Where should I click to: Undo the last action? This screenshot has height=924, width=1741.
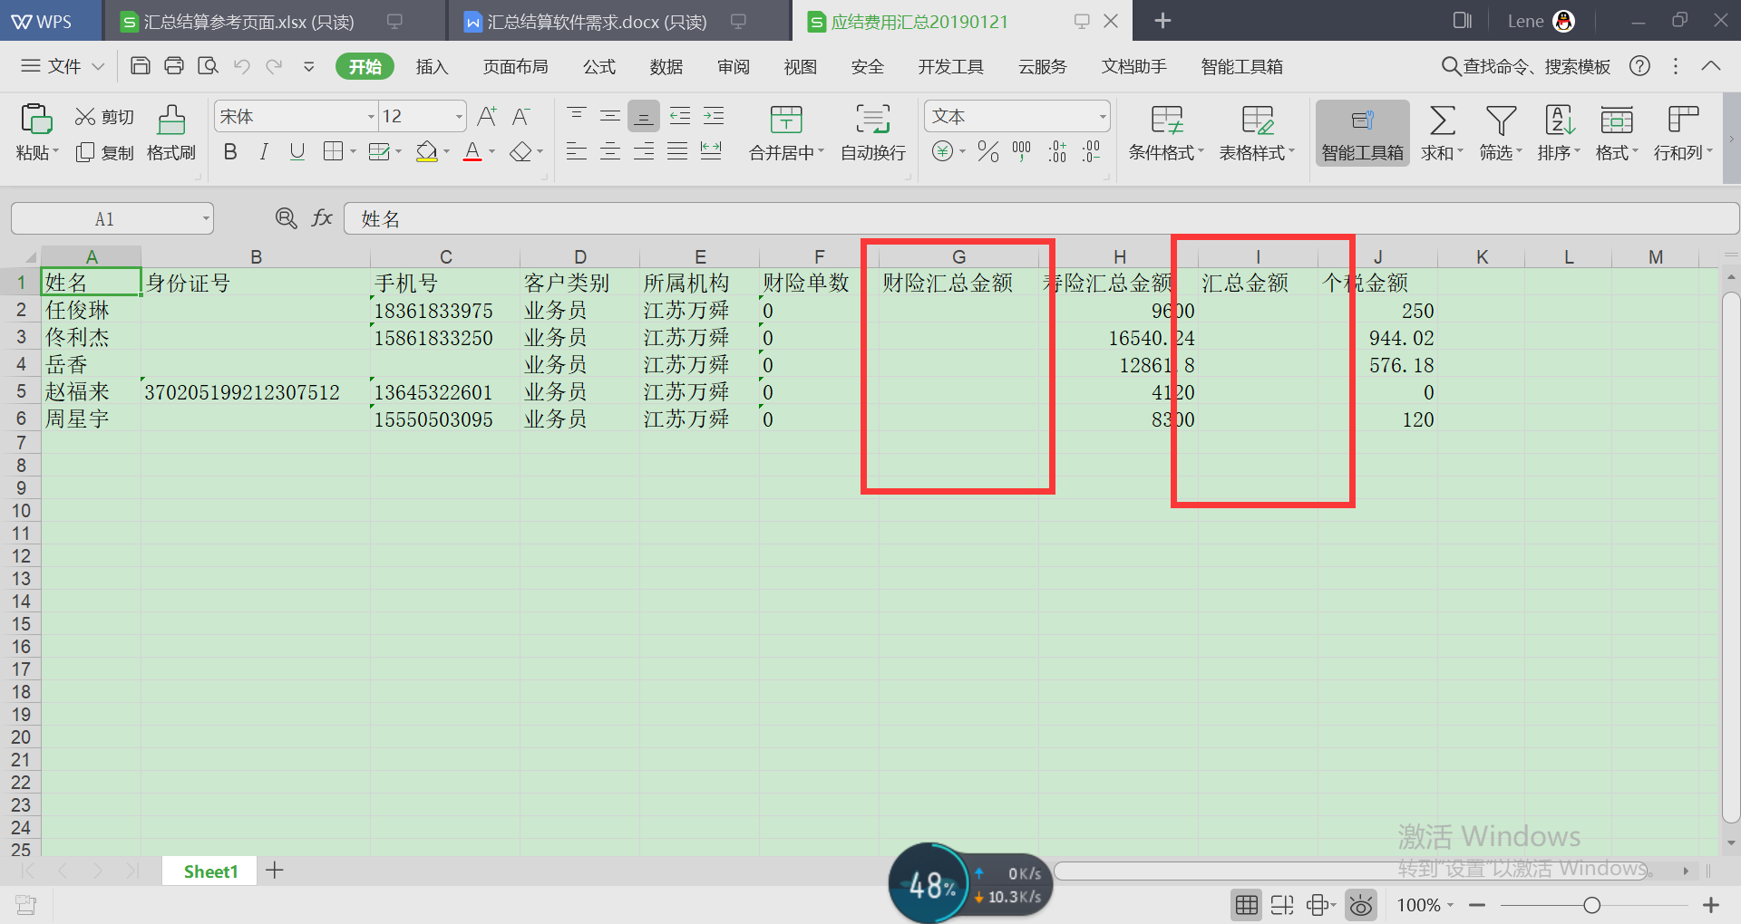(241, 65)
